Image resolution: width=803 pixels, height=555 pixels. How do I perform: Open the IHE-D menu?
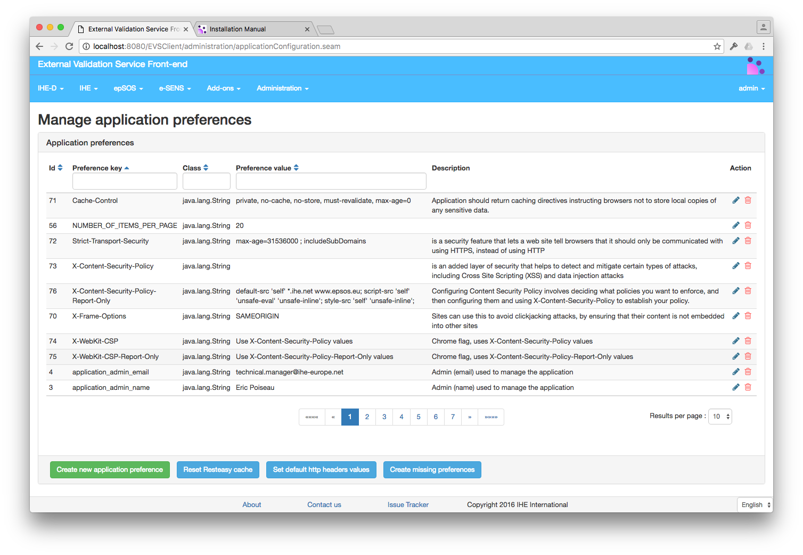tap(50, 88)
